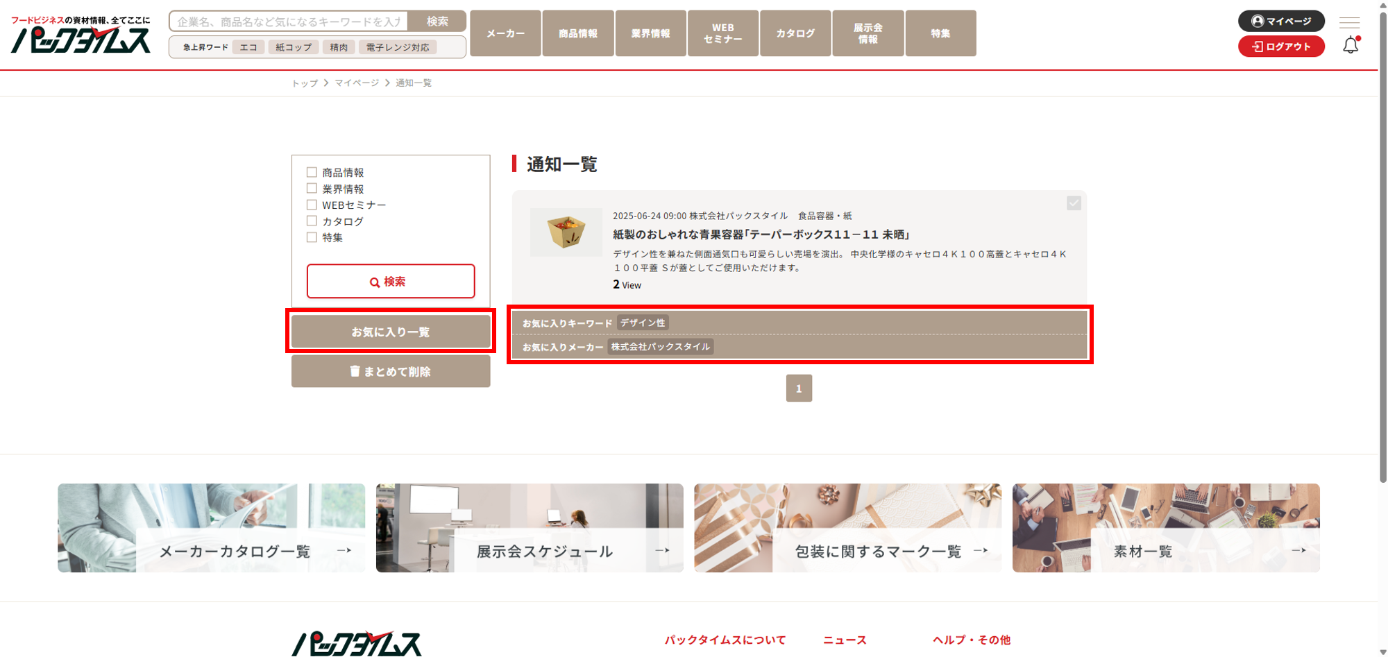Open the 特集 nav tab
The width and height of the screenshot is (1388, 657).
[x=940, y=33]
